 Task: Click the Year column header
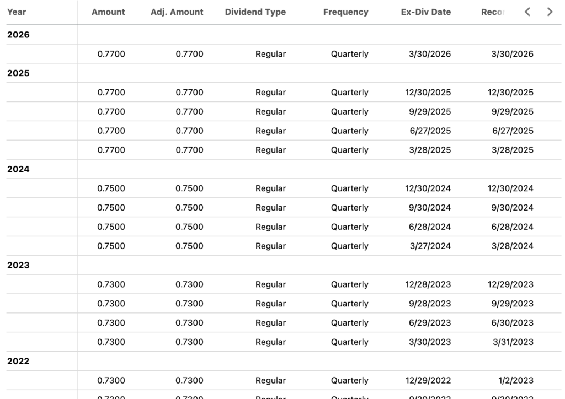click(17, 12)
